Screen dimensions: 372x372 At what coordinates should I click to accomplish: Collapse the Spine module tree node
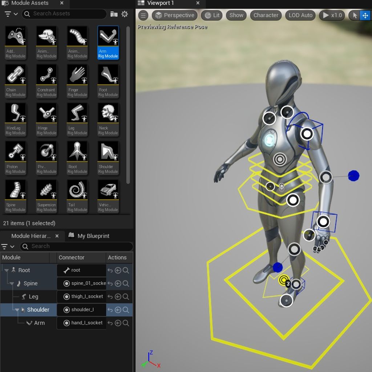[x=12, y=284]
